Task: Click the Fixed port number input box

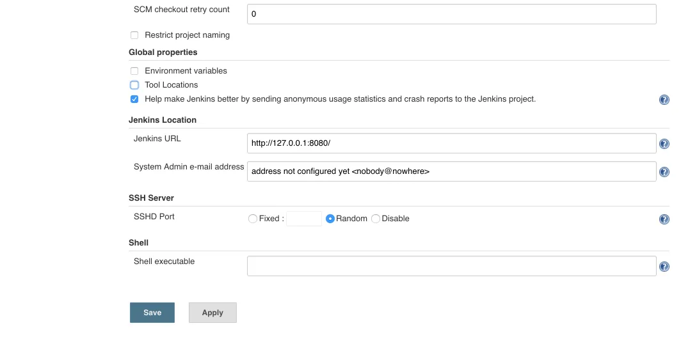Action: click(x=304, y=219)
